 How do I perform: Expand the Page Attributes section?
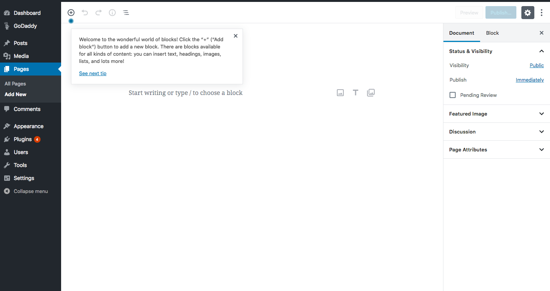(x=497, y=150)
